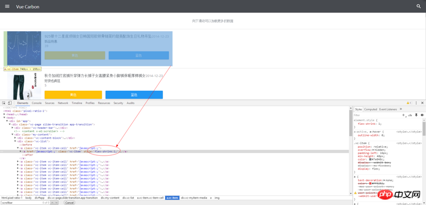Add a new style rule with plus icon
Image resolution: width=426 pixels, height=205 pixels.
tap(404, 115)
